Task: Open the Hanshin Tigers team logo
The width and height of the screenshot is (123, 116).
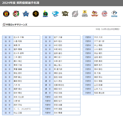Action: [6, 14]
